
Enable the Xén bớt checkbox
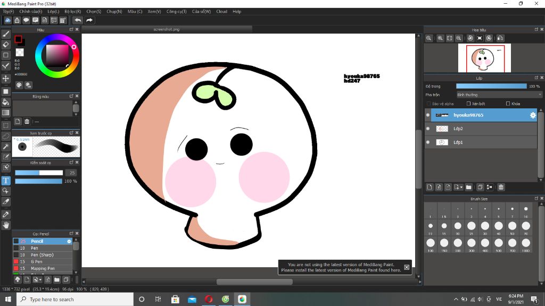click(468, 104)
